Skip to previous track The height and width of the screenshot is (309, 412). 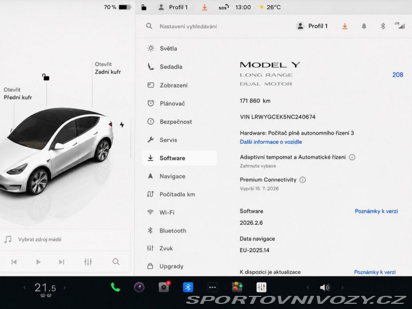[x=14, y=262]
